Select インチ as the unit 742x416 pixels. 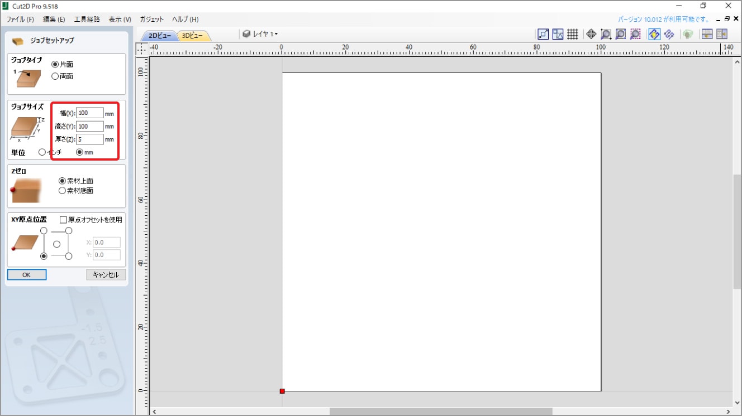click(42, 152)
